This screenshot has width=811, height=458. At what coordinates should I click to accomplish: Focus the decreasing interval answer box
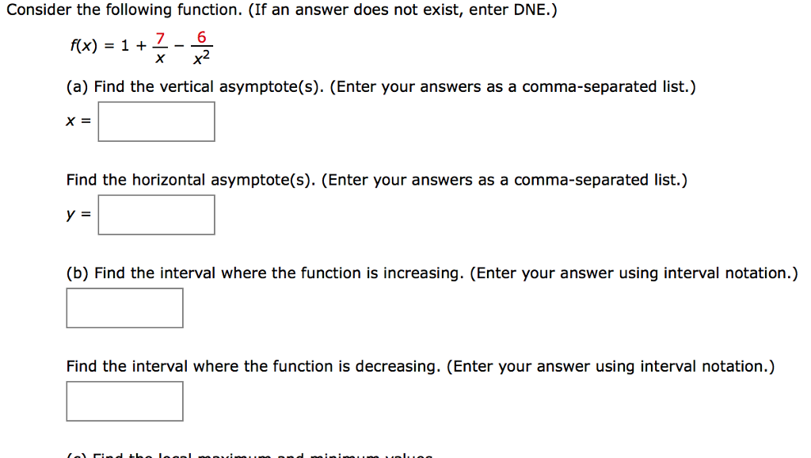point(124,402)
